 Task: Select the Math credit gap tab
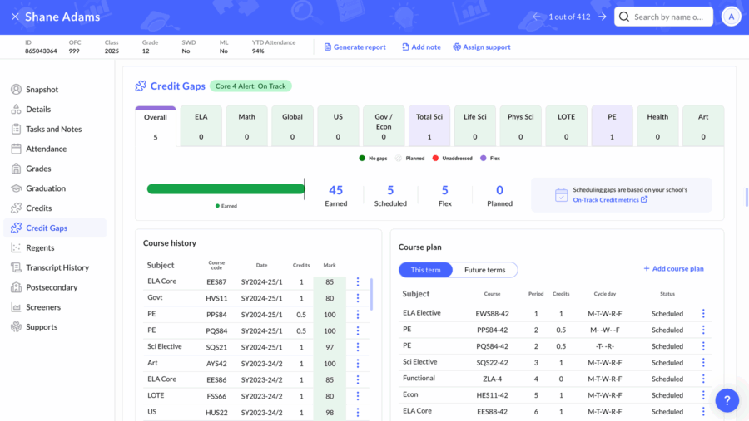click(x=247, y=126)
